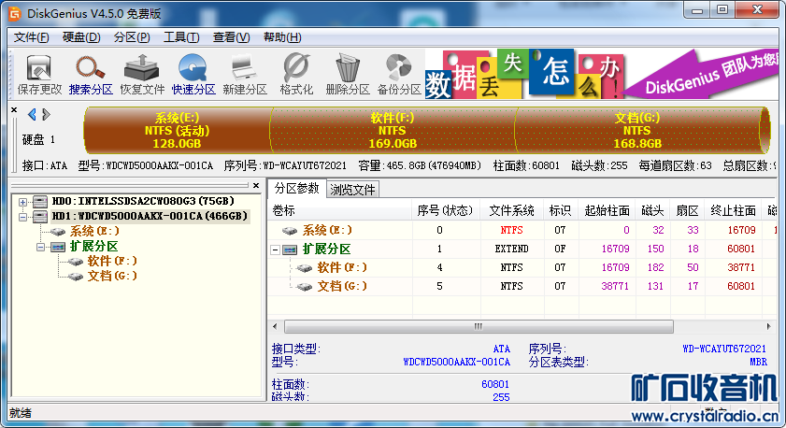Click the 扩展分区 icon in the tree

point(58,247)
